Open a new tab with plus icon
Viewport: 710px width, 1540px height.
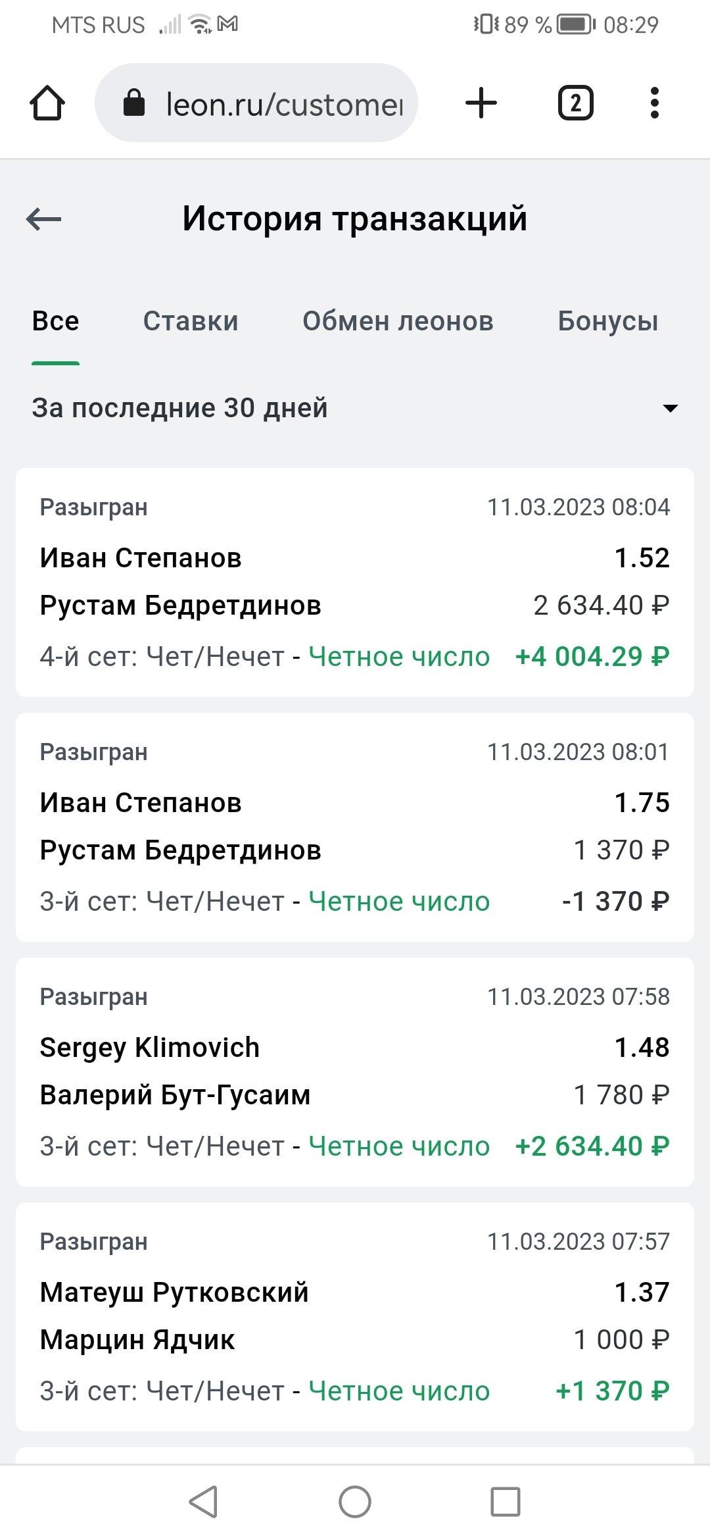[x=481, y=103]
